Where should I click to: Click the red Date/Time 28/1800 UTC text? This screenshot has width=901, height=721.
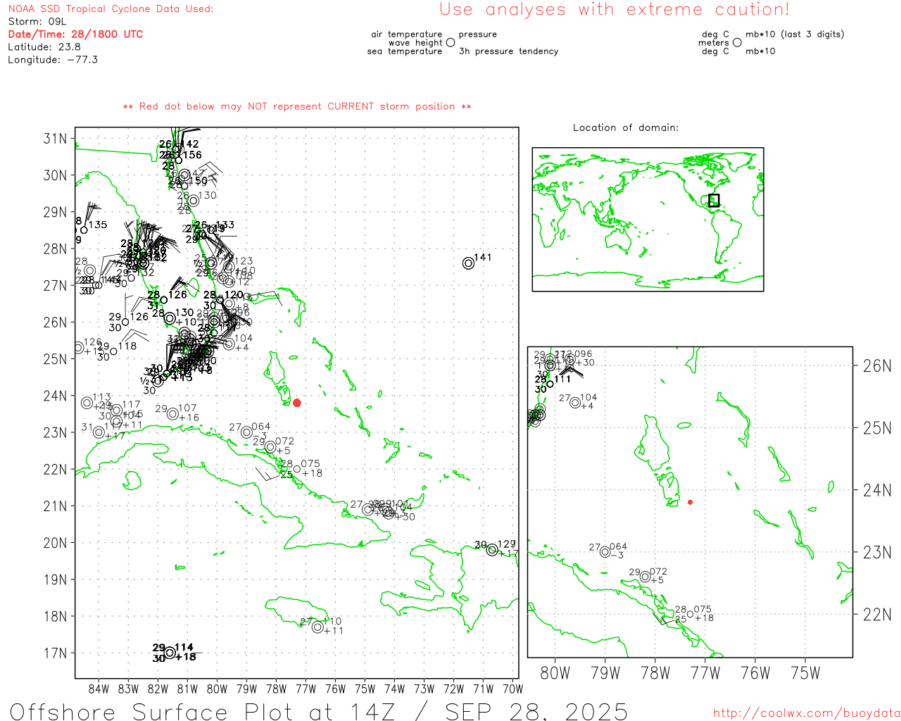tap(75, 35)
